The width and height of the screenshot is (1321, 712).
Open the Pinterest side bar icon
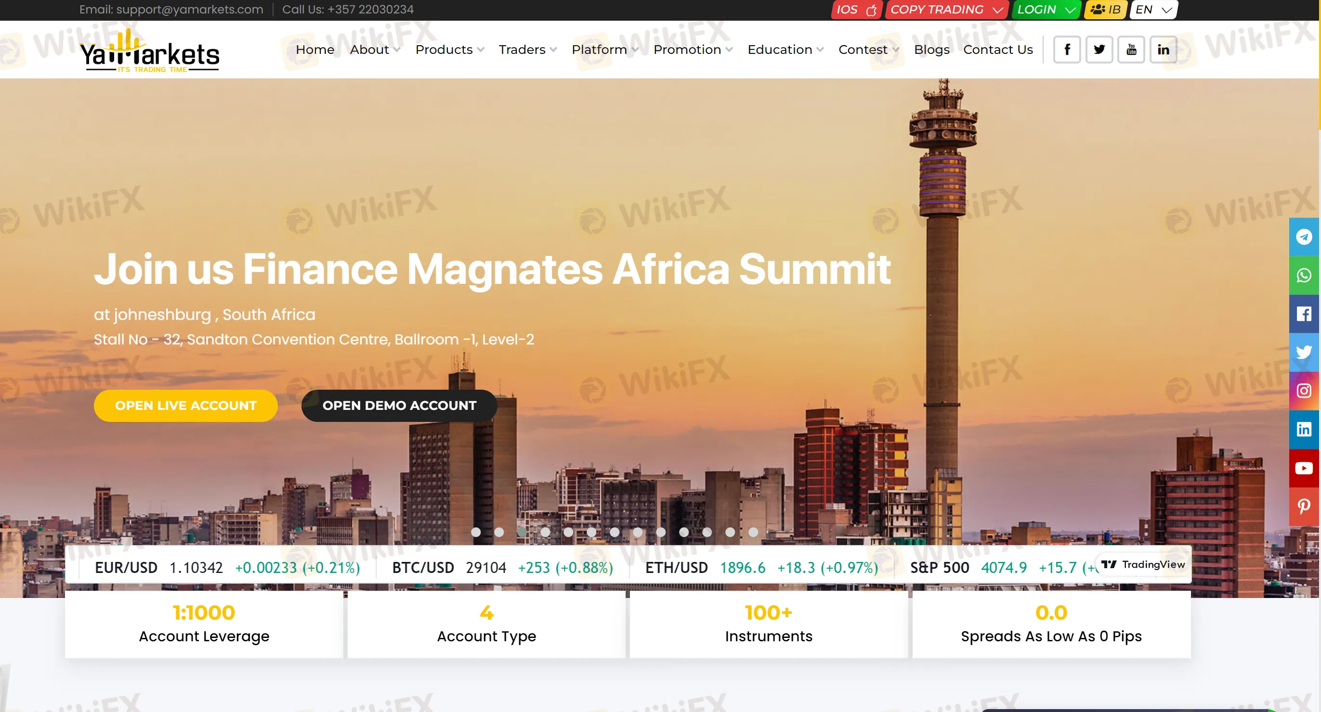1304,506
